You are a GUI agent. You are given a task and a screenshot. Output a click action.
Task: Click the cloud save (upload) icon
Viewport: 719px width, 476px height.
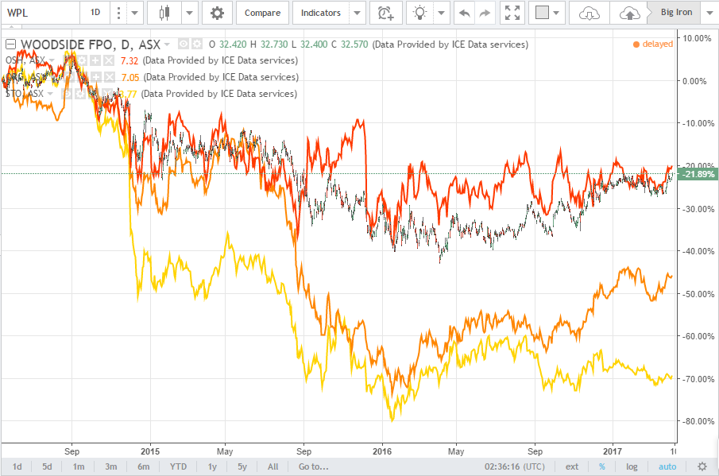(x=629, y=13)
